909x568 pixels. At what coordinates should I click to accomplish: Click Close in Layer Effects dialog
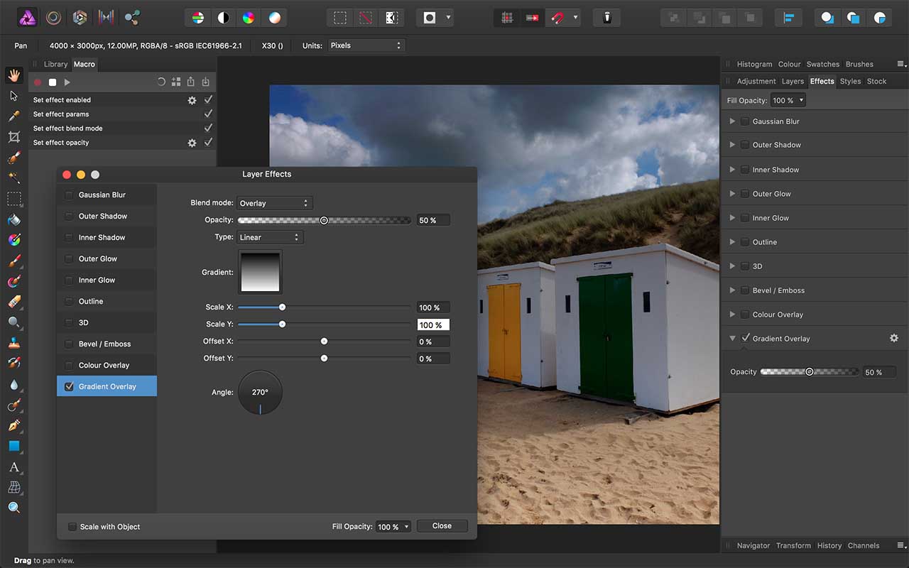(442, 526)
